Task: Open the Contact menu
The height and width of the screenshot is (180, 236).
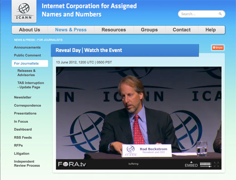Action: (182, 30)
